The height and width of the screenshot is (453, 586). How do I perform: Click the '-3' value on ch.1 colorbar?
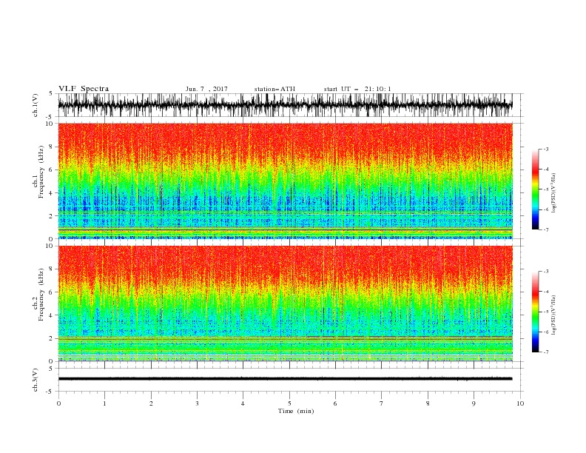(545, 149)
